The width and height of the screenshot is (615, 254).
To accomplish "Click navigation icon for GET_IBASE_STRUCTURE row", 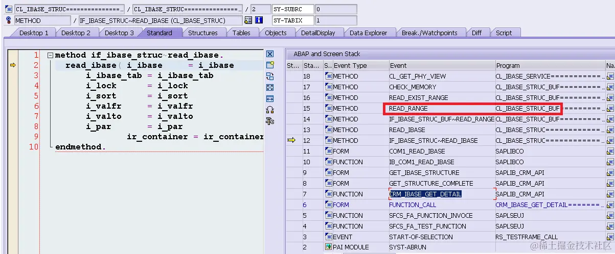I will coord(610,173).
